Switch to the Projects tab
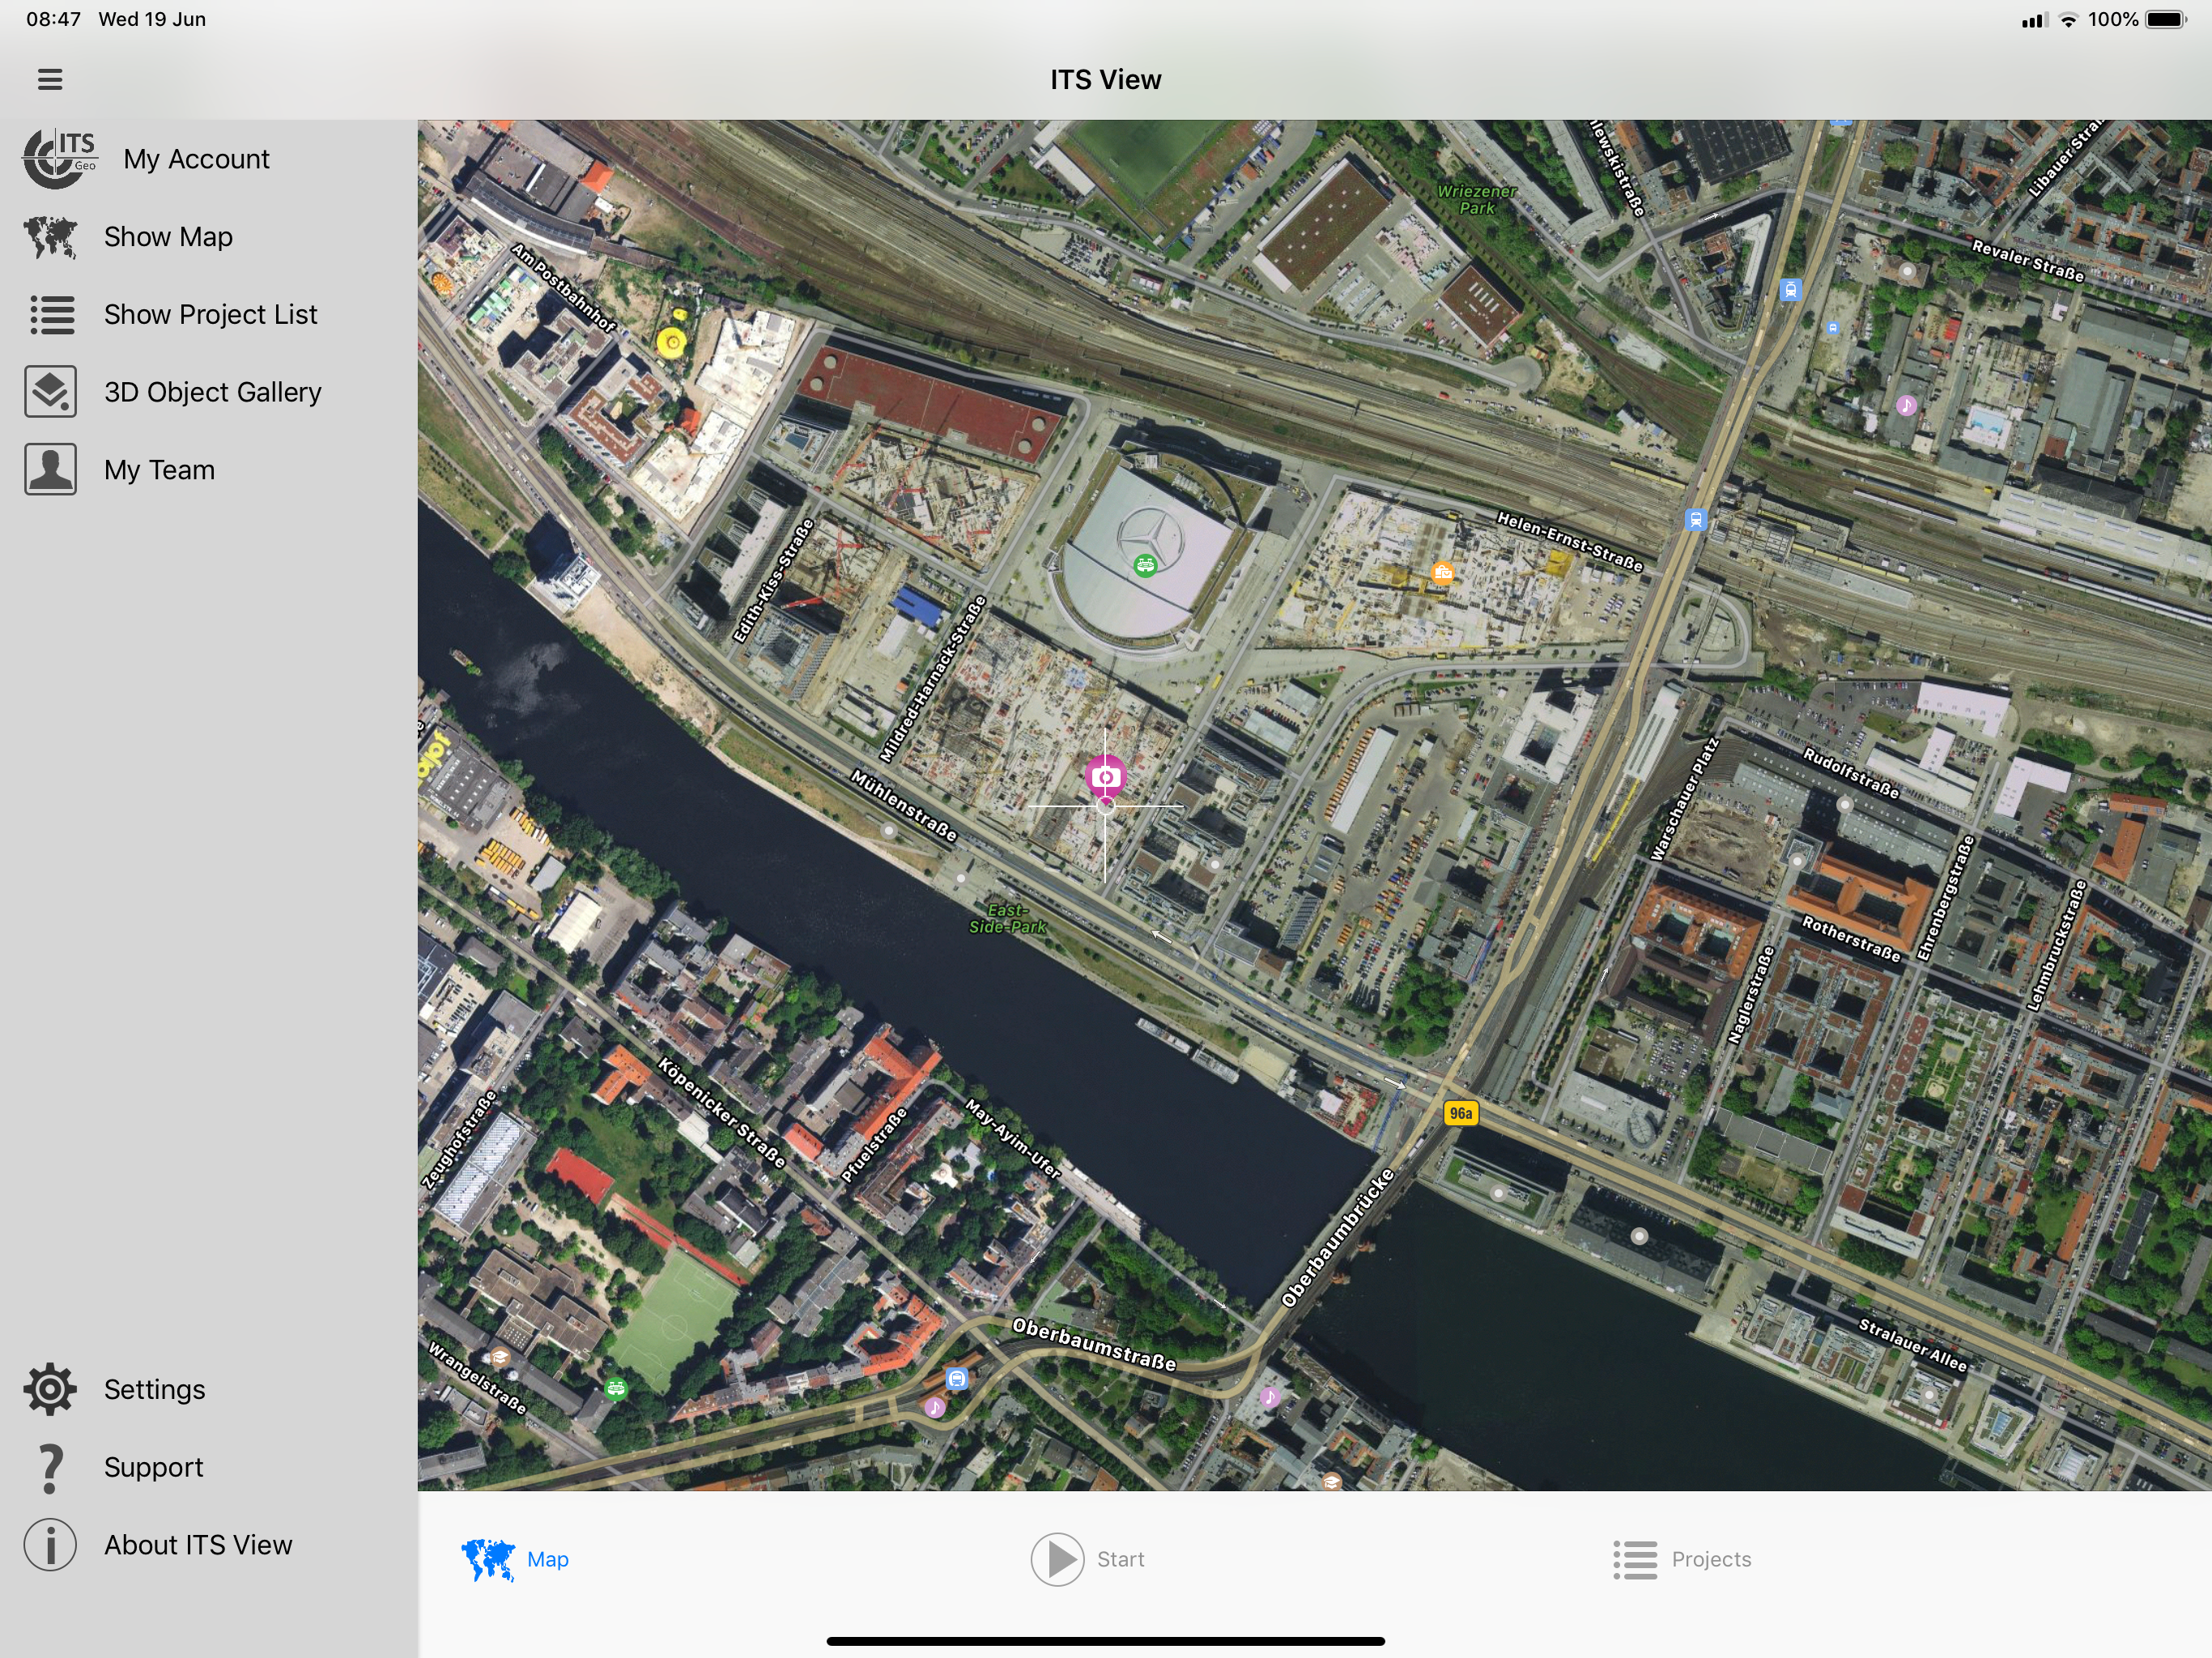Viewport: 2212px width, 1658px height. [x=1682, y=1559]
